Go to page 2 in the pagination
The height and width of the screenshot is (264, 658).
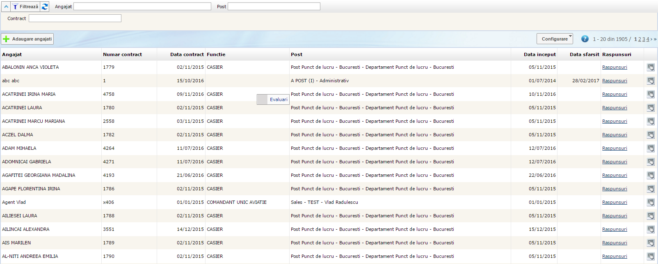click(x=640, y=39)
